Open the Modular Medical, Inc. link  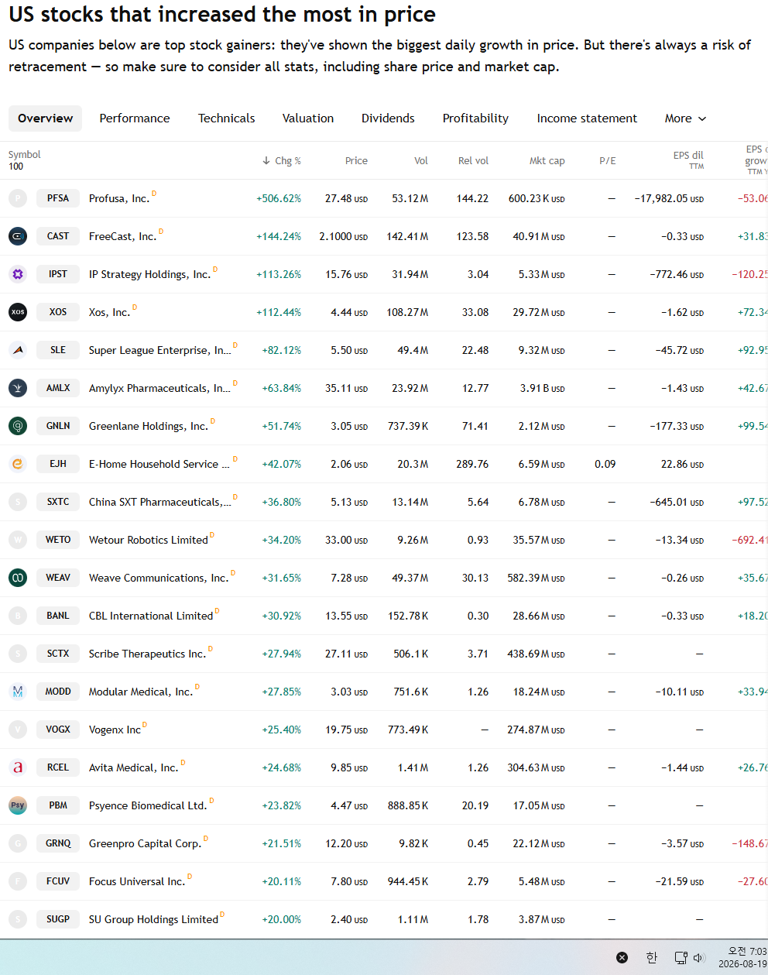tap(141, 692)
